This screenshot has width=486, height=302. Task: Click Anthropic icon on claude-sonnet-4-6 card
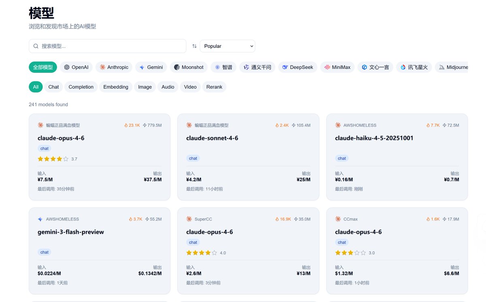coord(189,125)
